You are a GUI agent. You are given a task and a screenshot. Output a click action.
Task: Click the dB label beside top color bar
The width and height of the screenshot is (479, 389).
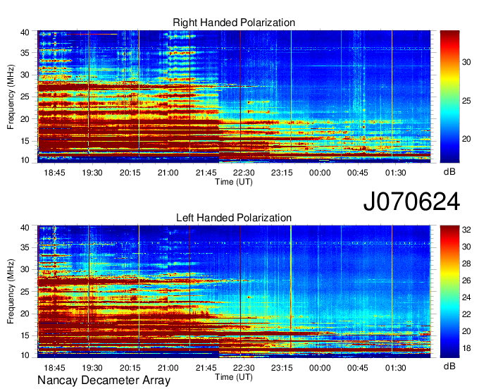click(449, 172)
